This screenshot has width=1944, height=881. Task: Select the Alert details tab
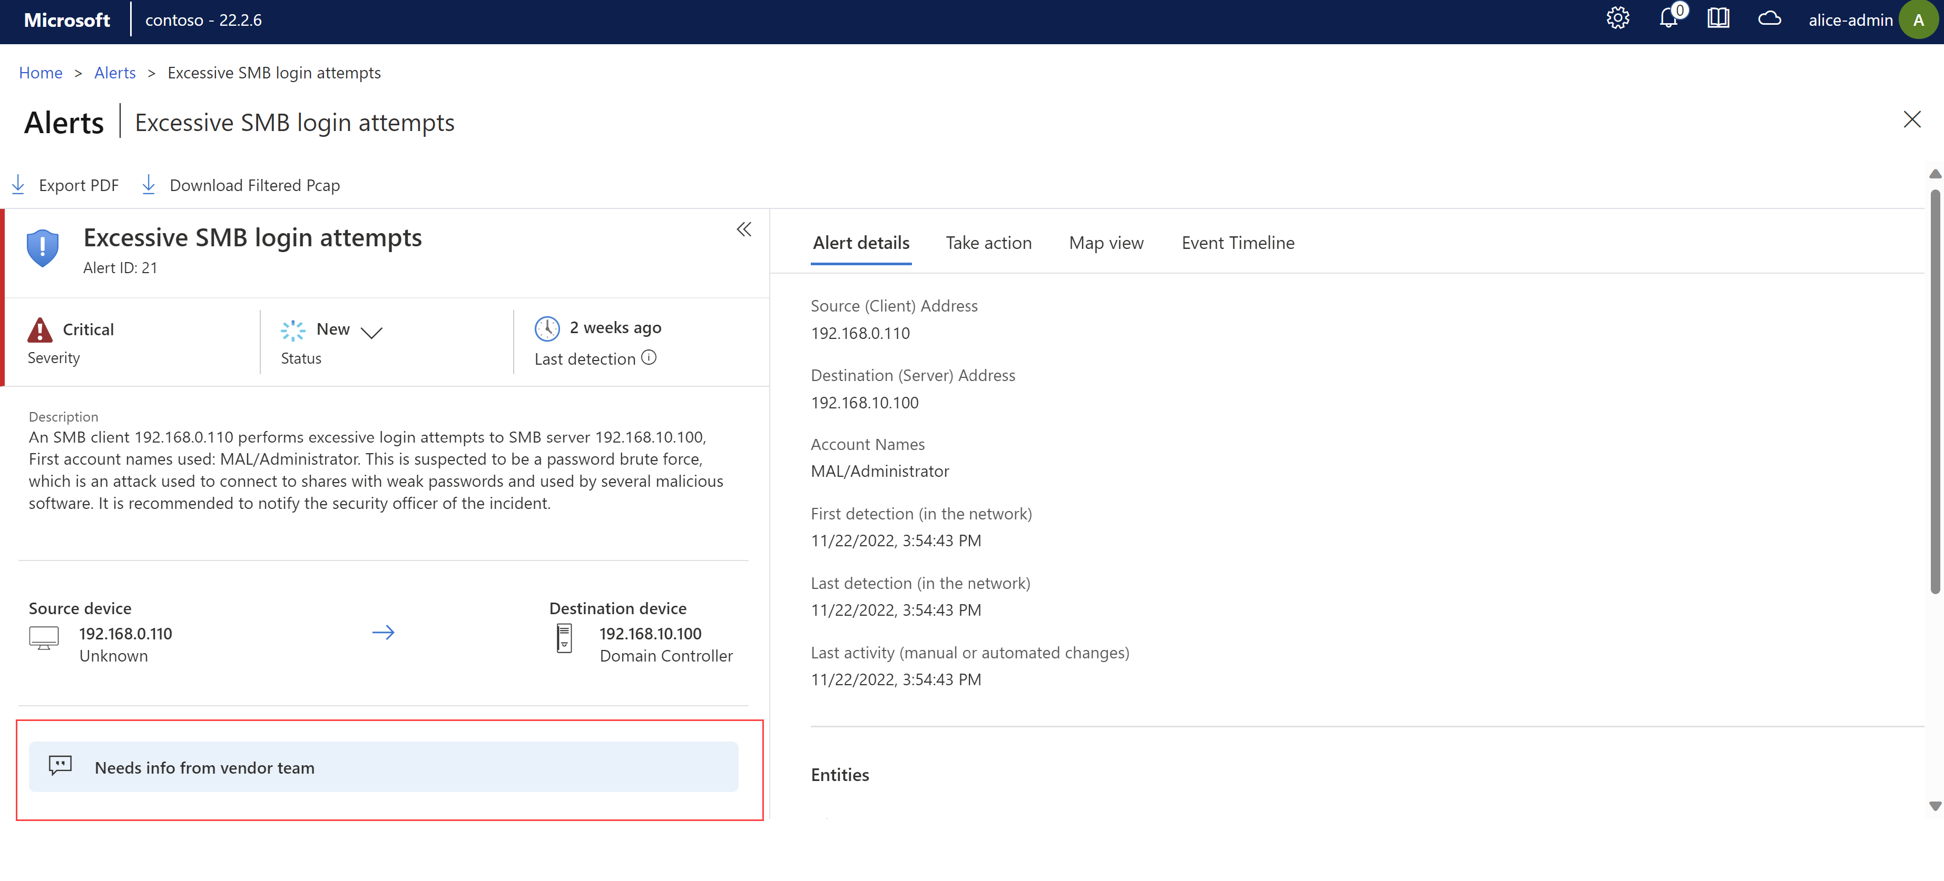tap(860, 242)
